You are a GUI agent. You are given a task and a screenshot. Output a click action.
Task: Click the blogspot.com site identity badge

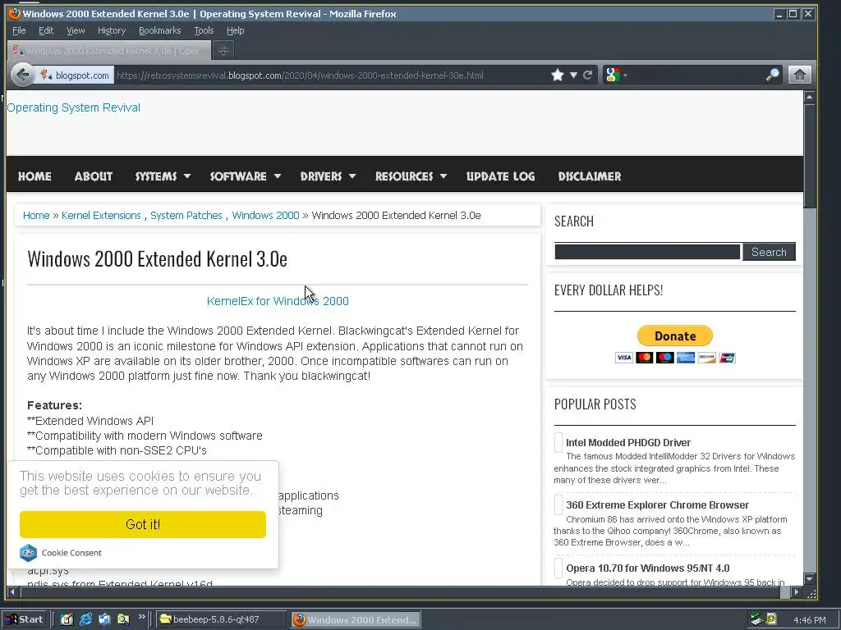tap(75, 75)
